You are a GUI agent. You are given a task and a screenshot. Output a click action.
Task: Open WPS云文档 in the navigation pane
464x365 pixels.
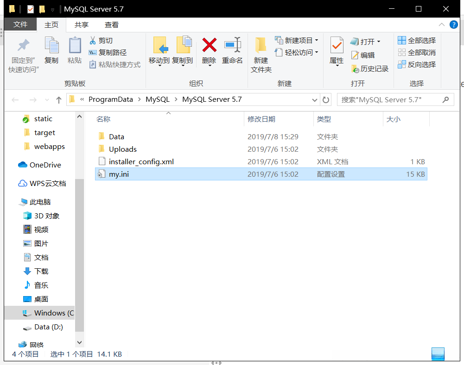[42, 183]
